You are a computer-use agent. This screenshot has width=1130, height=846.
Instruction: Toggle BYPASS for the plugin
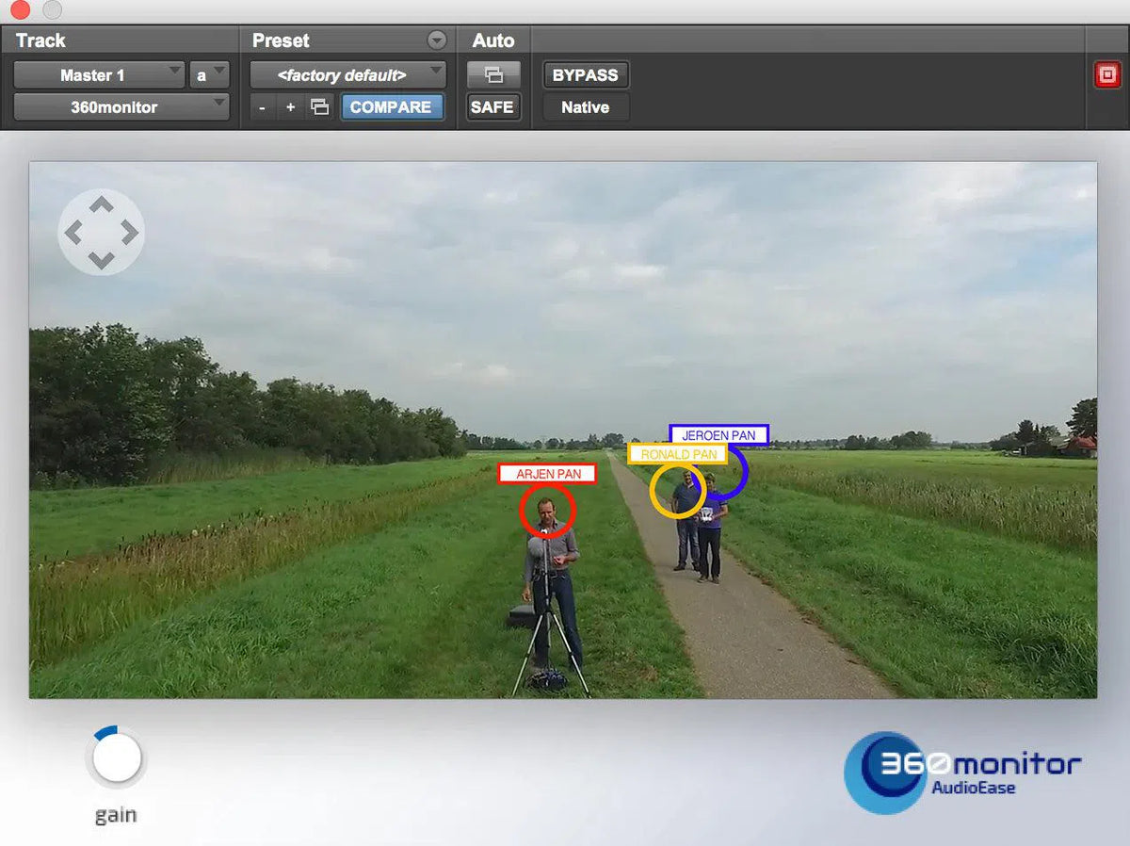click(x=585, y=74)
